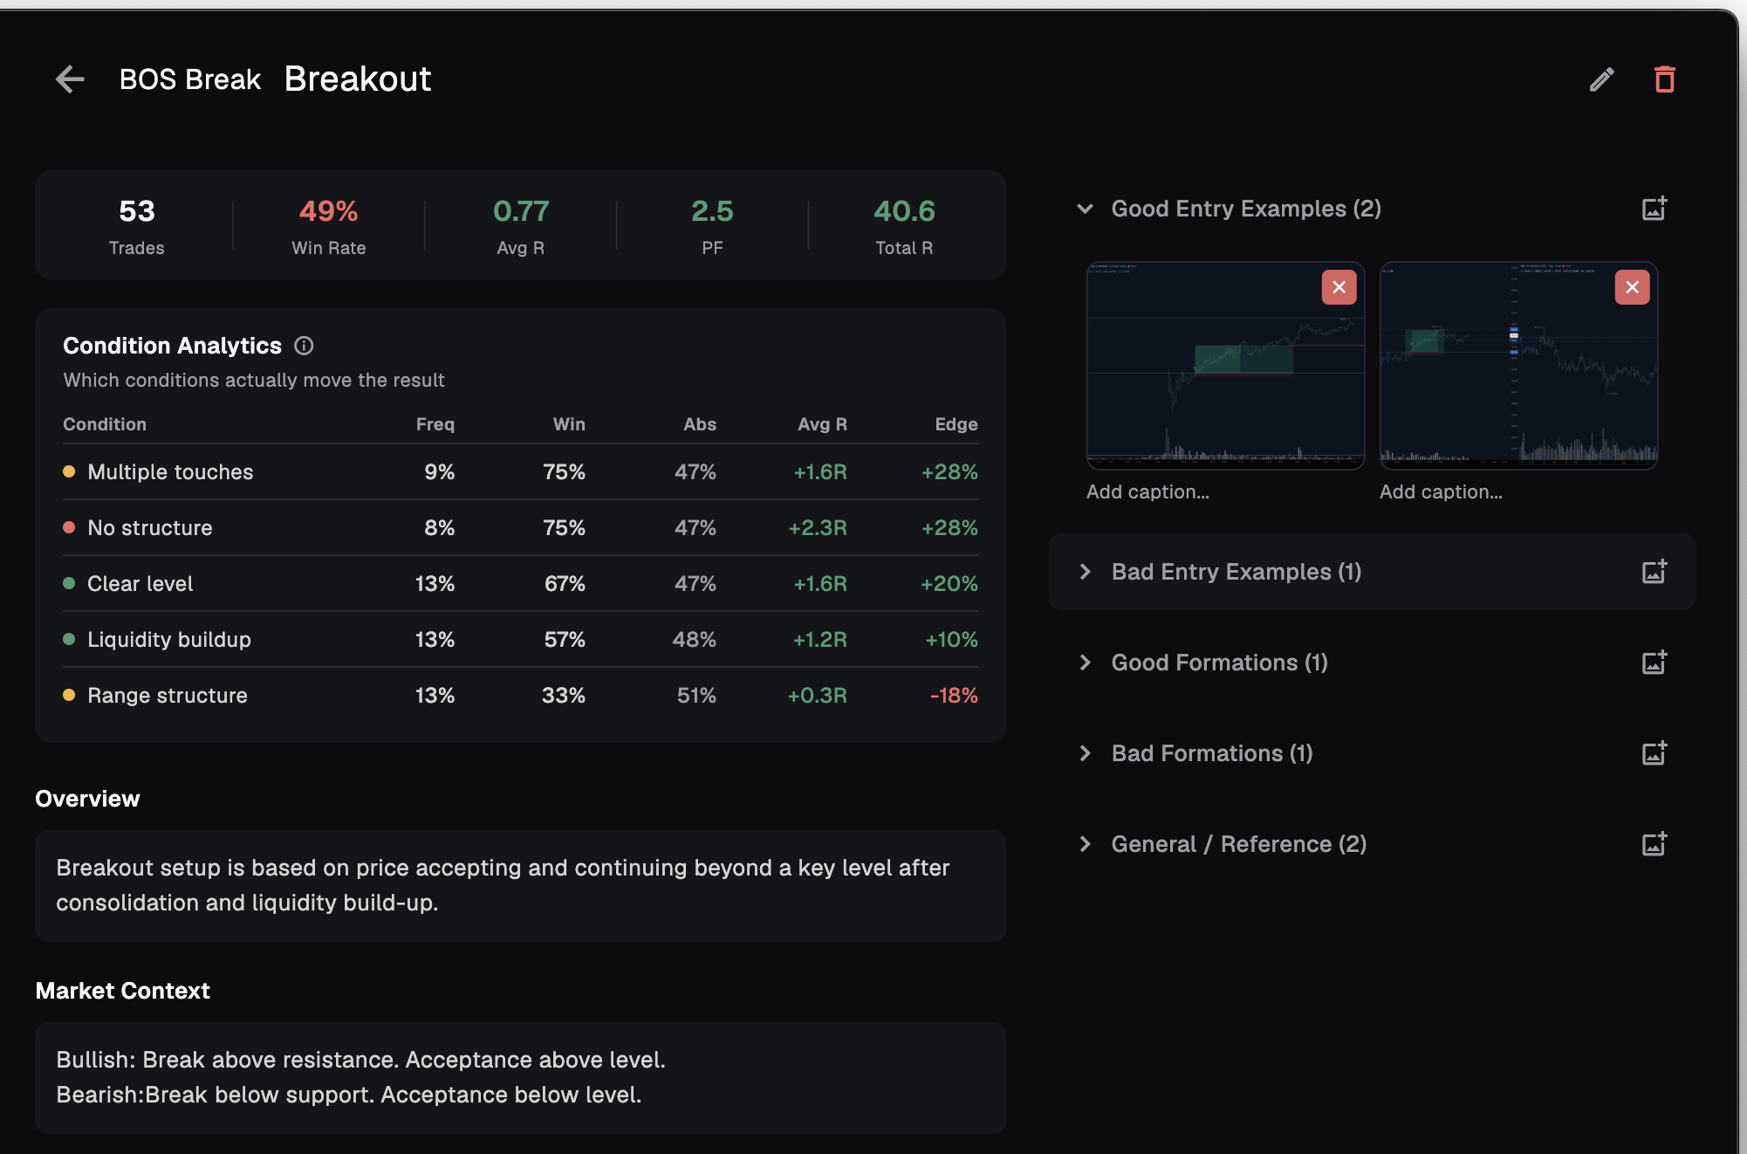Viewport: 1747px width, 1154px height.
Task: Add caption under the first example image
Action: [1148, 492]
